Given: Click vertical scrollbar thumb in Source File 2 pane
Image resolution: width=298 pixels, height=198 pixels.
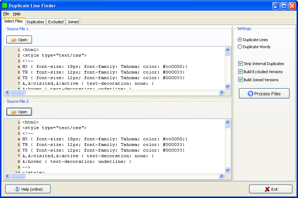Looking at the screenshot, I should coord(227,127).
